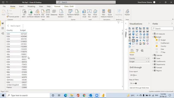Open the Country value field dropdown
This screenshot has width=174, height=98.
[147, 58]
